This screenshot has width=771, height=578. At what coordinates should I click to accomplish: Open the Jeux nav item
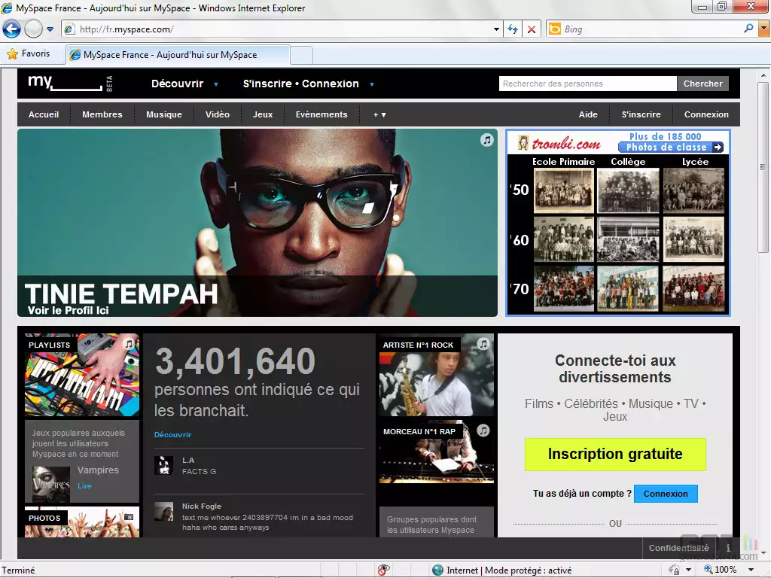(x=263, y=114)
